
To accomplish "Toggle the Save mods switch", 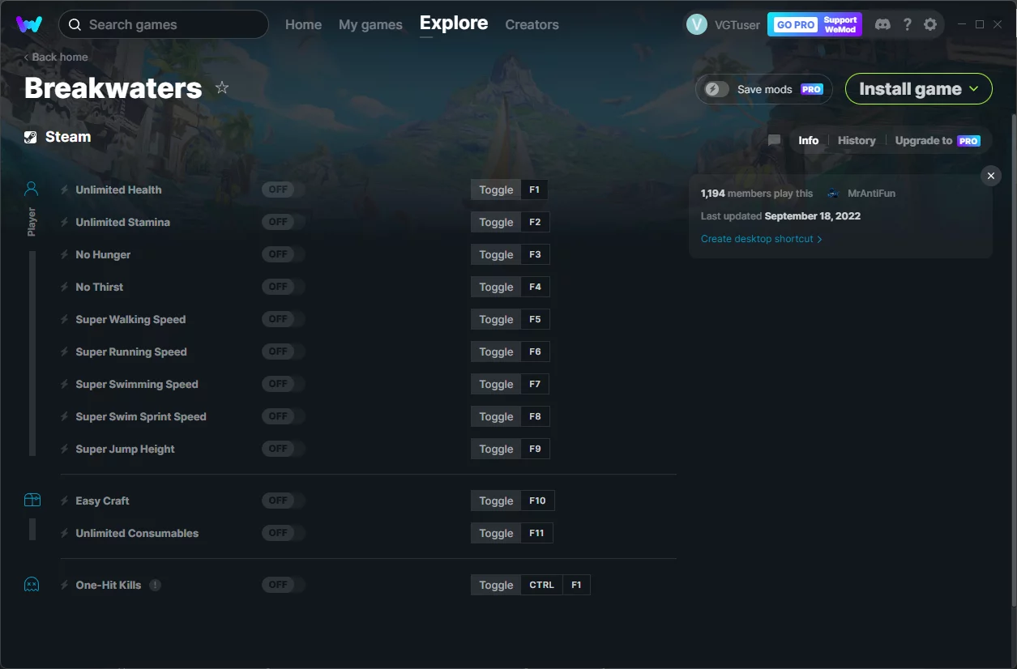I will click(716, 89).
